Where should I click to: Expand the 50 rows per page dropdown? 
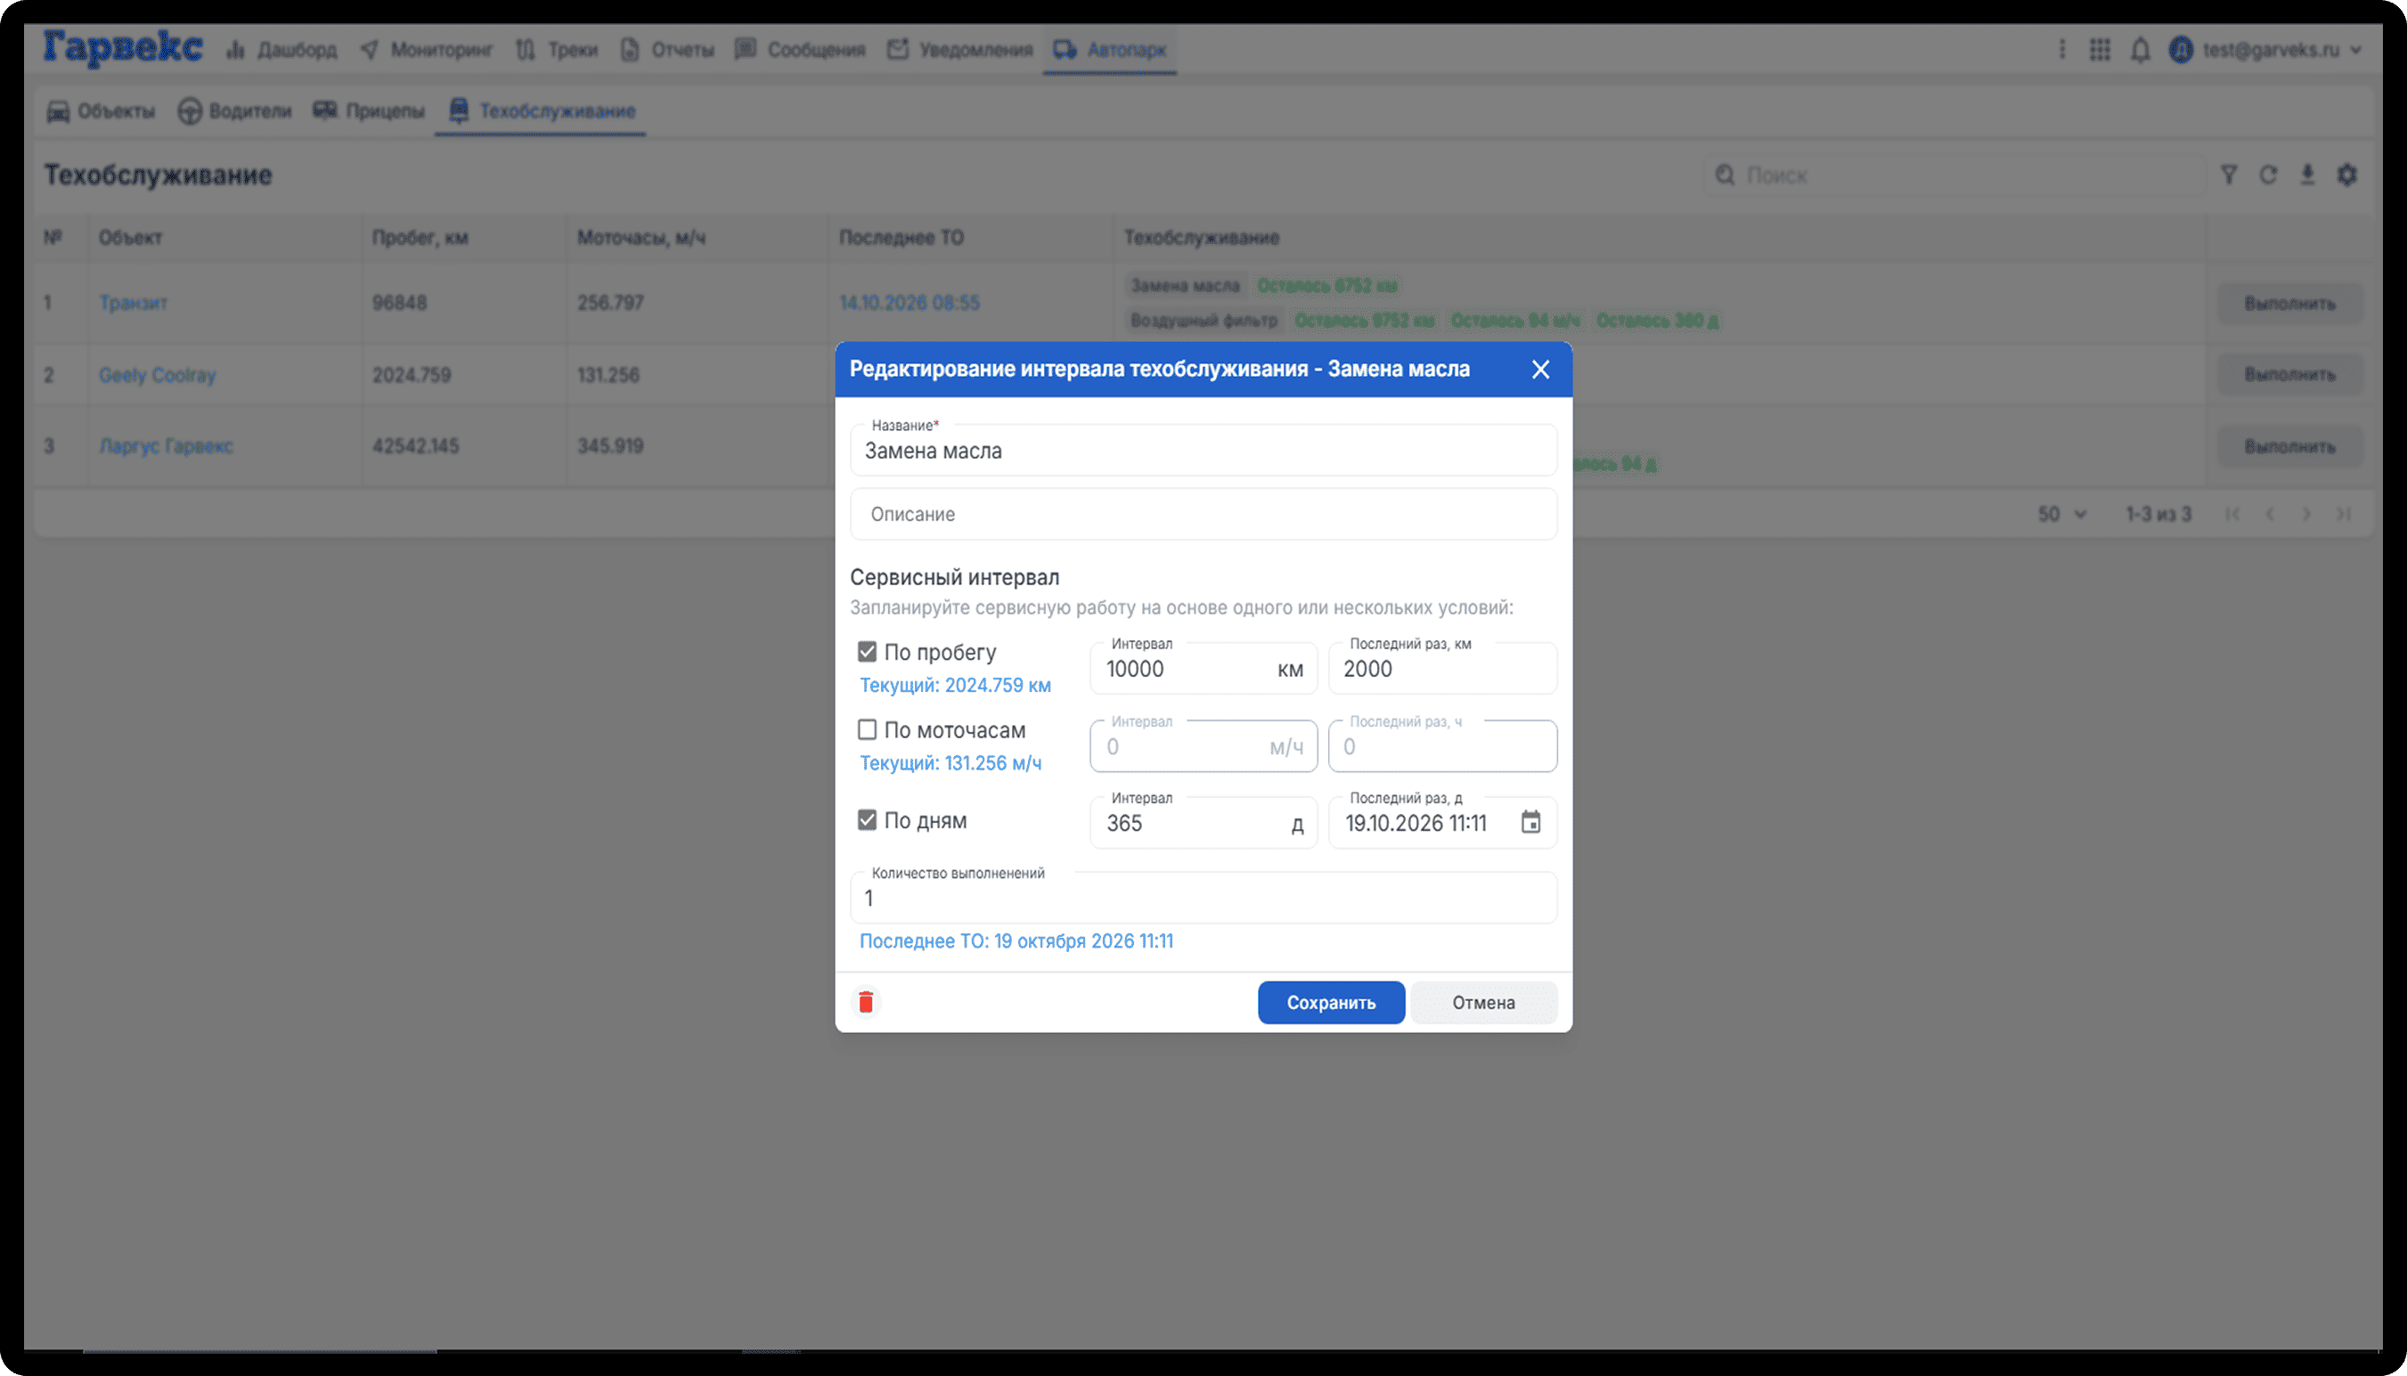(x=2061, y=514)
